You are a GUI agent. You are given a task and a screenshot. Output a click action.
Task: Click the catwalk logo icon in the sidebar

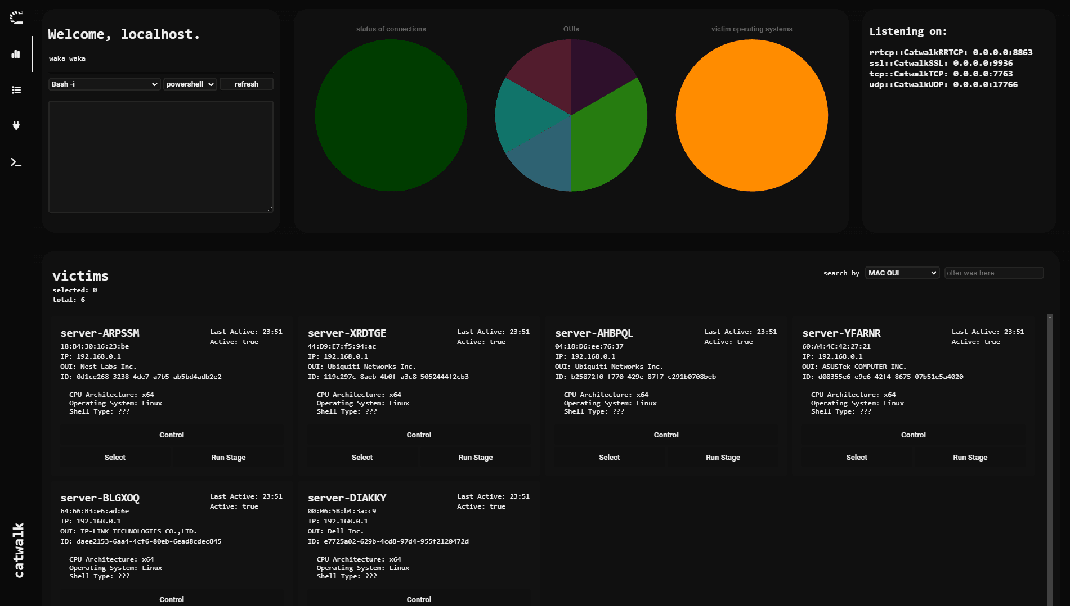click(16, 18)
